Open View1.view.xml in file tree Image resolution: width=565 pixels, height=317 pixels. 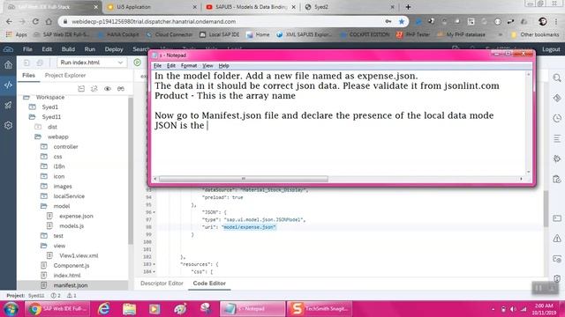pos(79,256)
